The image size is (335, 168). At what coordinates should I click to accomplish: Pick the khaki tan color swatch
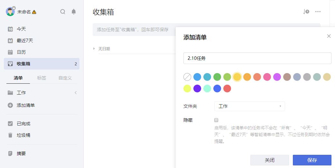(327, 77)
